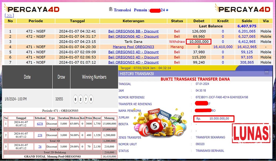Click bet number 278 link

pyautogui.click(x=40, y=135)
